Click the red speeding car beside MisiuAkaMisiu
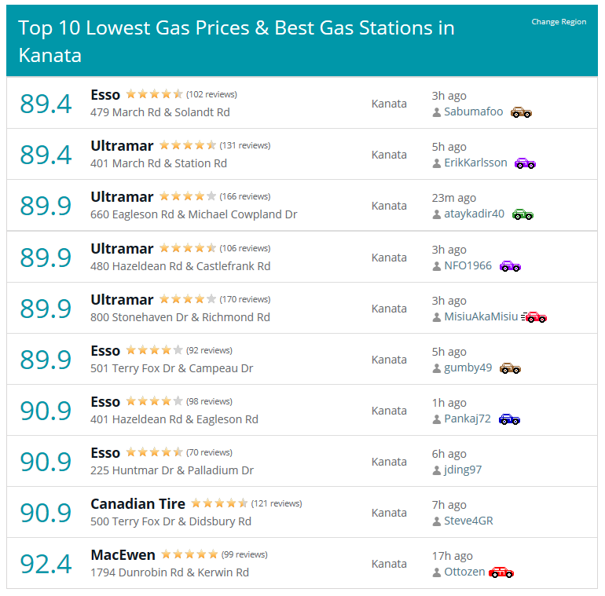The image size is (605, 596). click(533, 317)
